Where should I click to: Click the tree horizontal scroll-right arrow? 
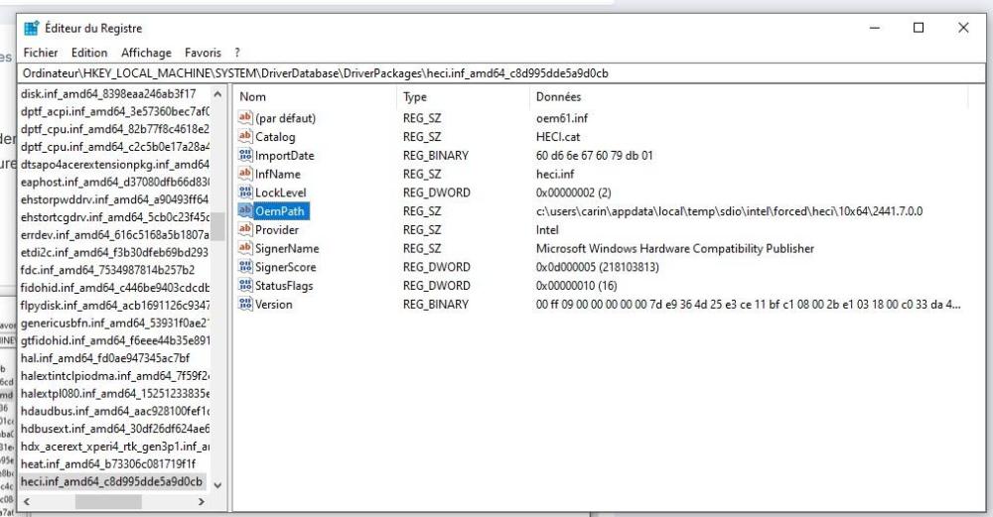tap(202, 501)
